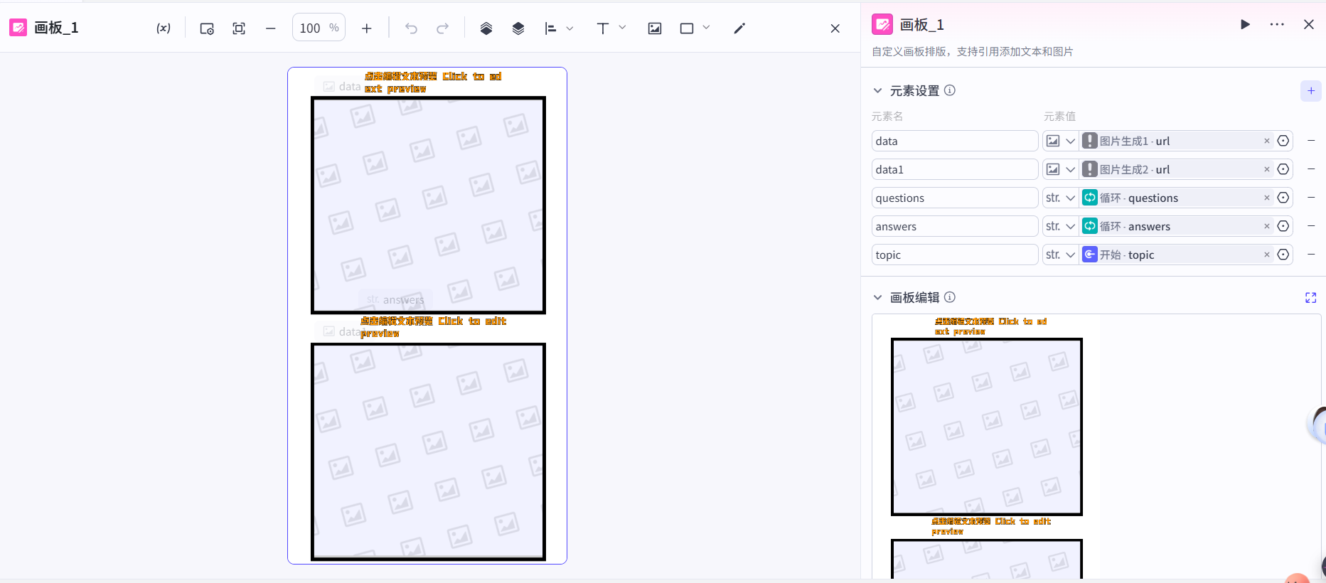Remove the data element row
This screenshot has width=1326, height=583.
click(x=1311, y=141)
